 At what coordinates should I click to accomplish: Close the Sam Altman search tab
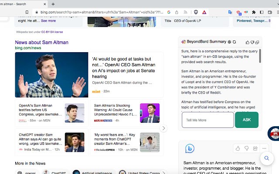pyautogui.click(x=45, y=4)
